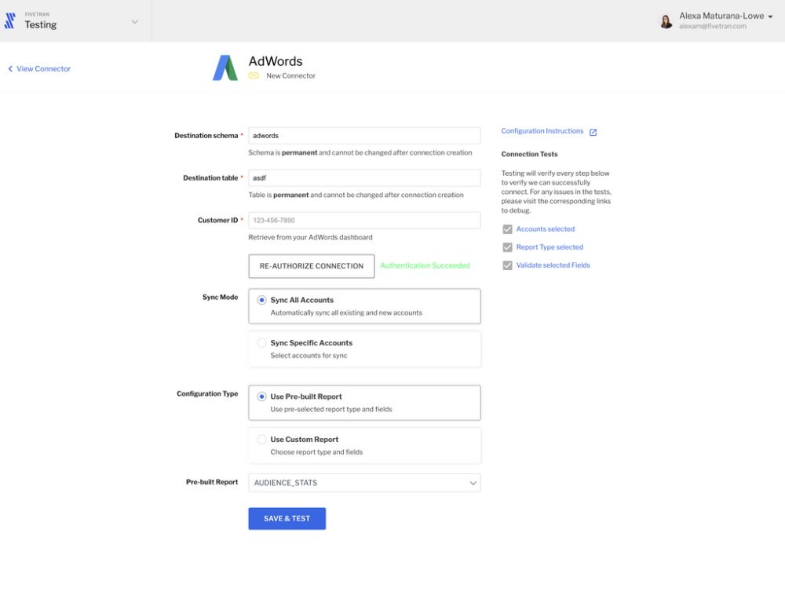Click the Destination table input field

tap(364, 177)
